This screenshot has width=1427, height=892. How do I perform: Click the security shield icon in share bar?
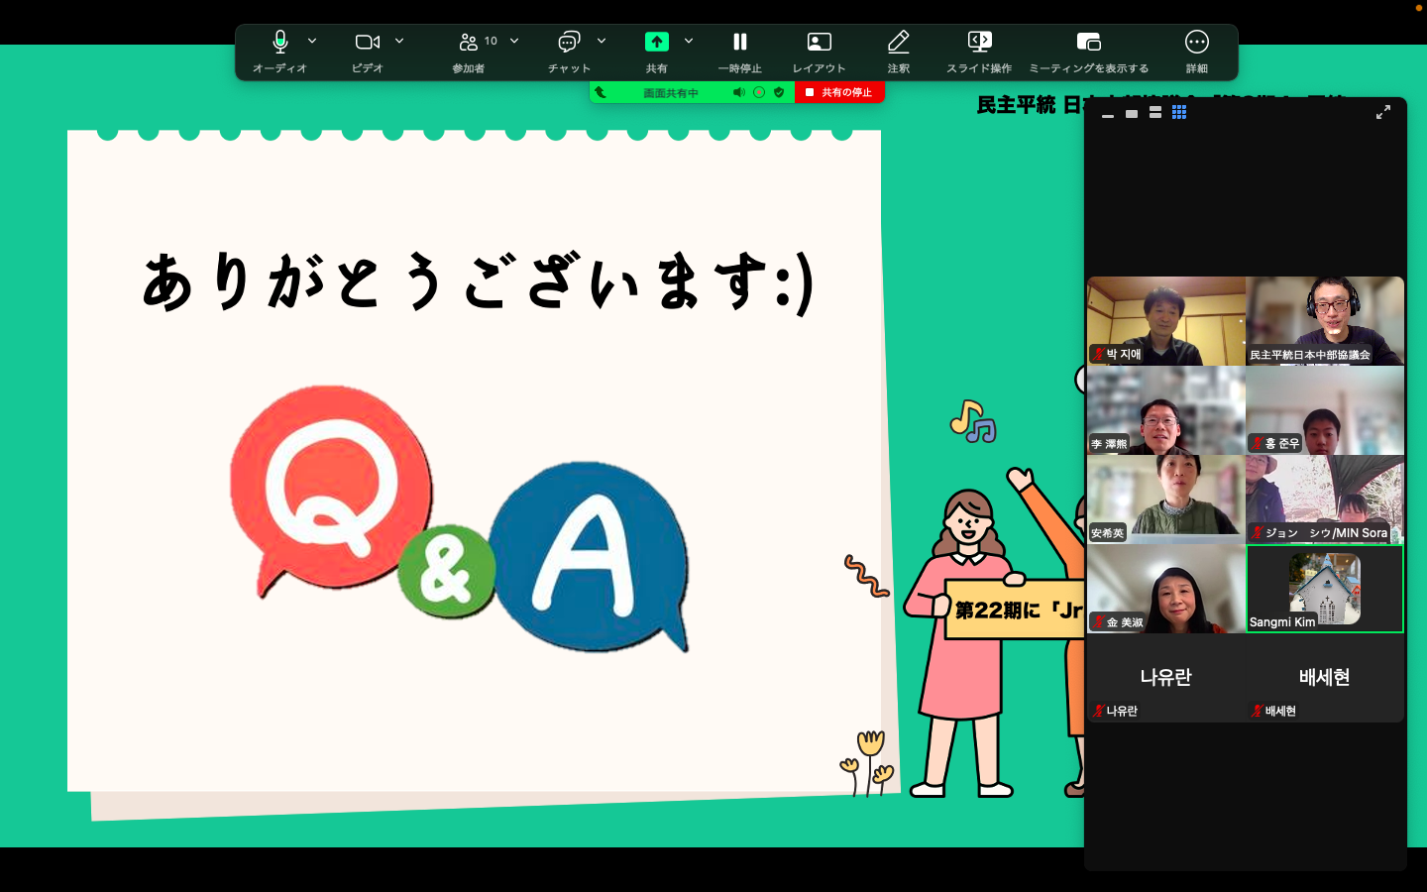point(779,92)
